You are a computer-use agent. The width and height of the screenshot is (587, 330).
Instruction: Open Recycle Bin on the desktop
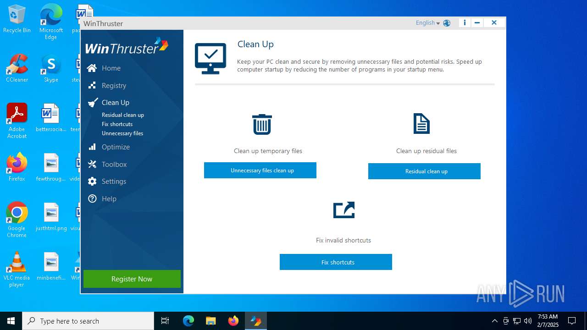pyautogui.click(x=17, y=19)
